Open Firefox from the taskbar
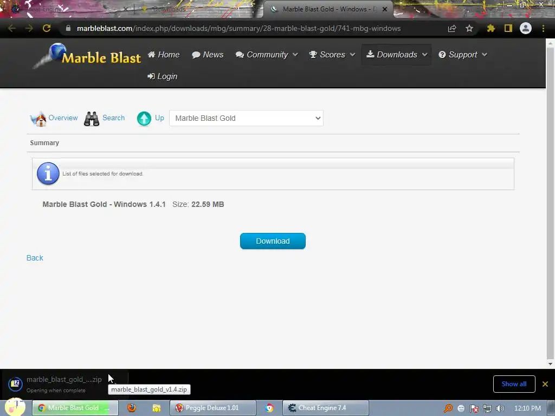This screenshot has width=555, height=416. pos(132,408)
